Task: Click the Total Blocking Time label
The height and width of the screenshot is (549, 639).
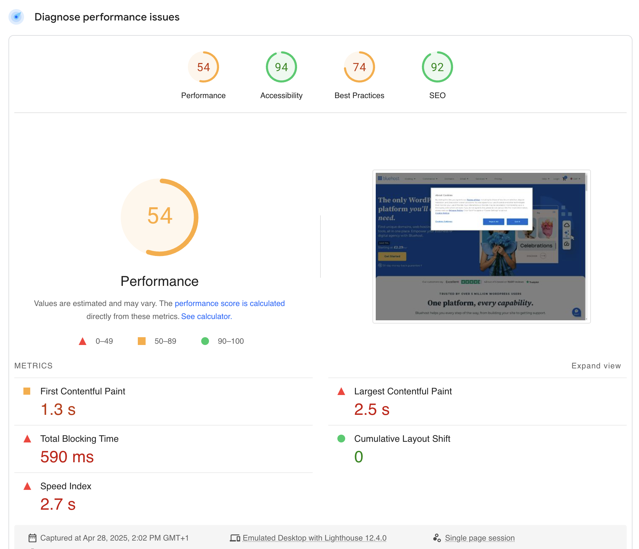Action: [x=79, y=439]
